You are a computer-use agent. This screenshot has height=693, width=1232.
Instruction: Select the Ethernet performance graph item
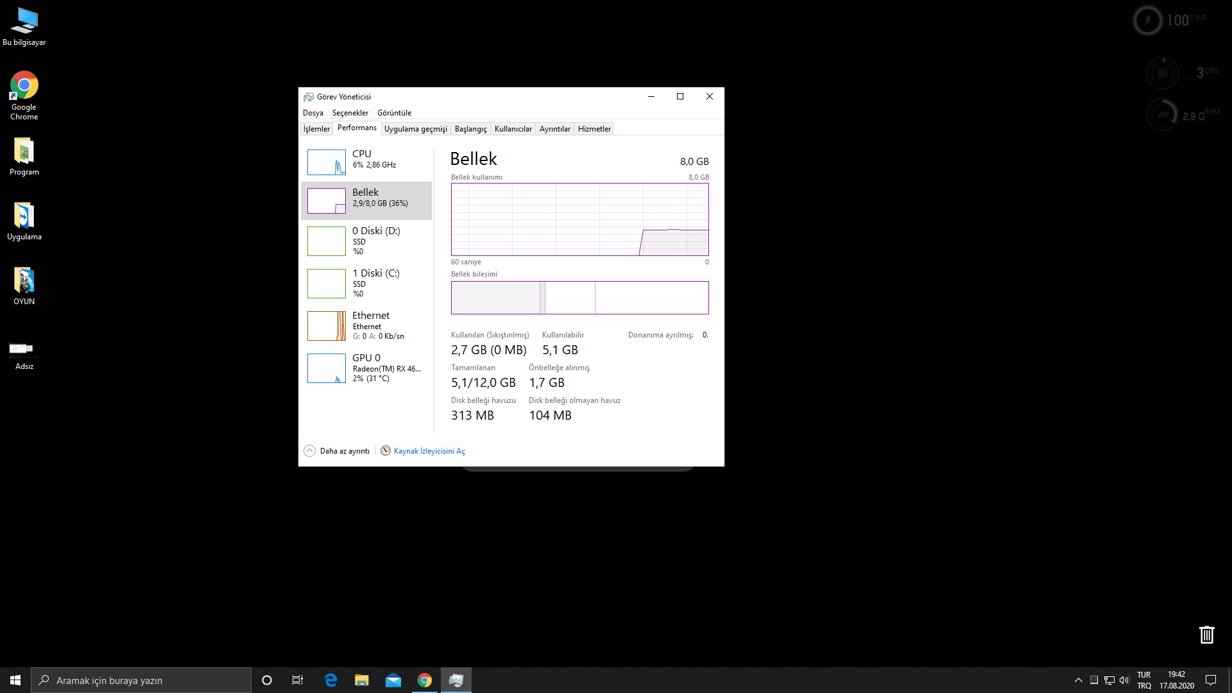pos(327,325)
